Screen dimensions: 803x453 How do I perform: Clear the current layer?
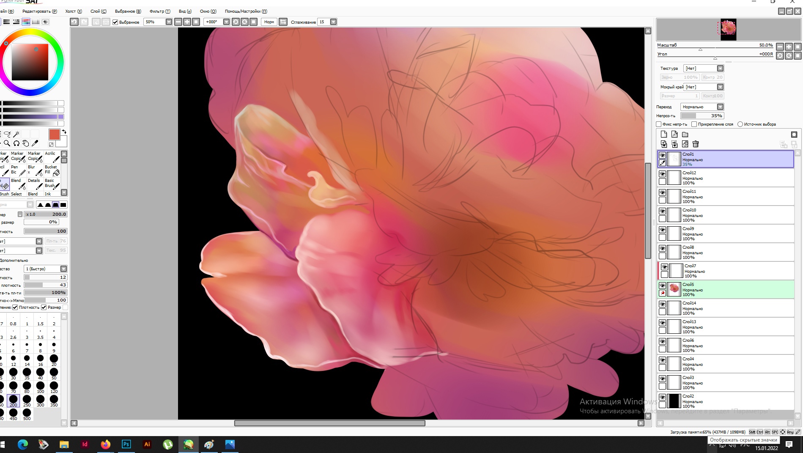click(685, 144)
